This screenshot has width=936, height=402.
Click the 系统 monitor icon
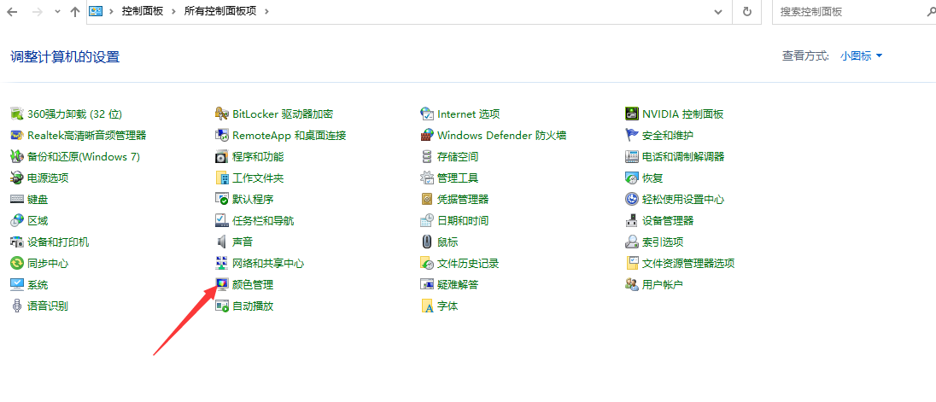click(17, 284)
